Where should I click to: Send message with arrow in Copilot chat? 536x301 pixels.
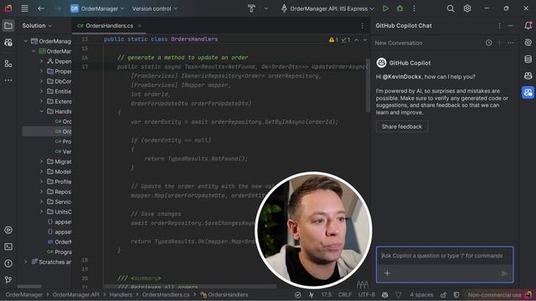[504, 273]
